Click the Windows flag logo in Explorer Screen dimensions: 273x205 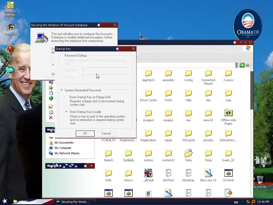(248, 48)
